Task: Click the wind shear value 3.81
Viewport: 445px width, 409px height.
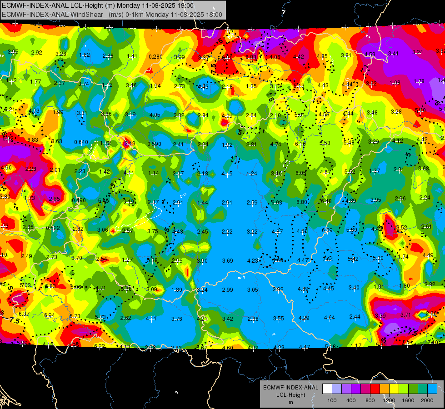Action: click(x=346, y=55)
